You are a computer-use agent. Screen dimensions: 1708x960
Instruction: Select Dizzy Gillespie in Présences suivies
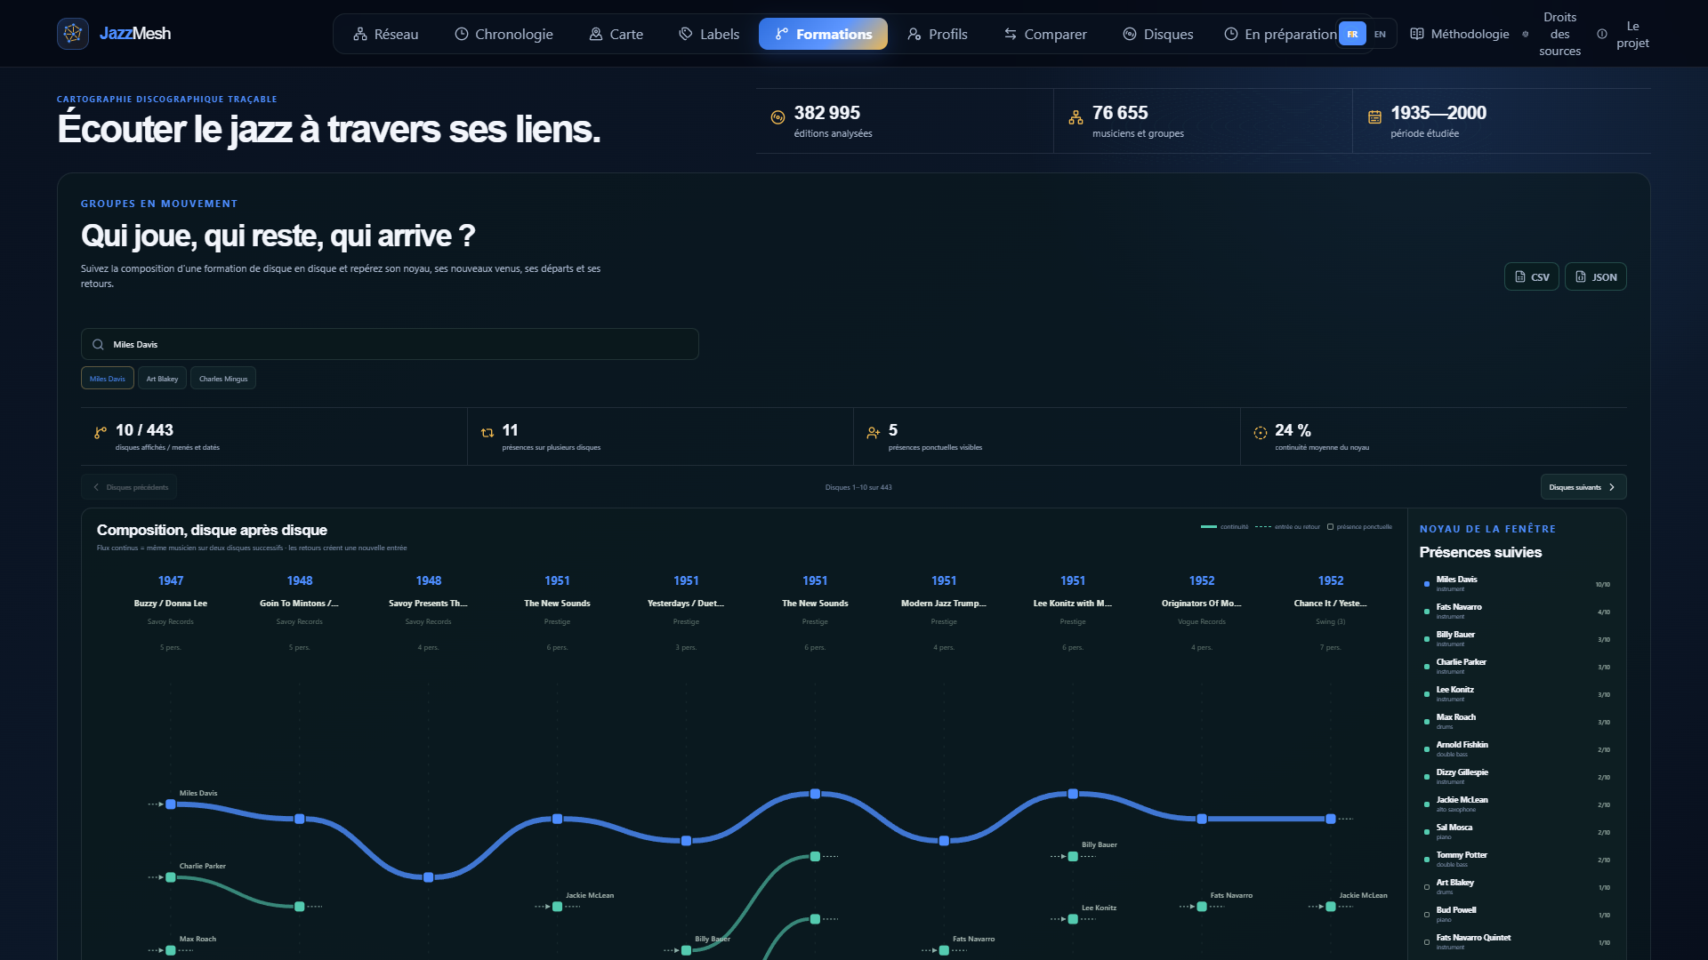point(1517,777)
